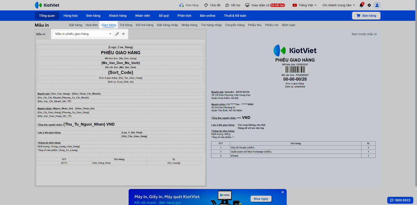
Task: Click the Mẫu in page heading
Action: [42, 25]
